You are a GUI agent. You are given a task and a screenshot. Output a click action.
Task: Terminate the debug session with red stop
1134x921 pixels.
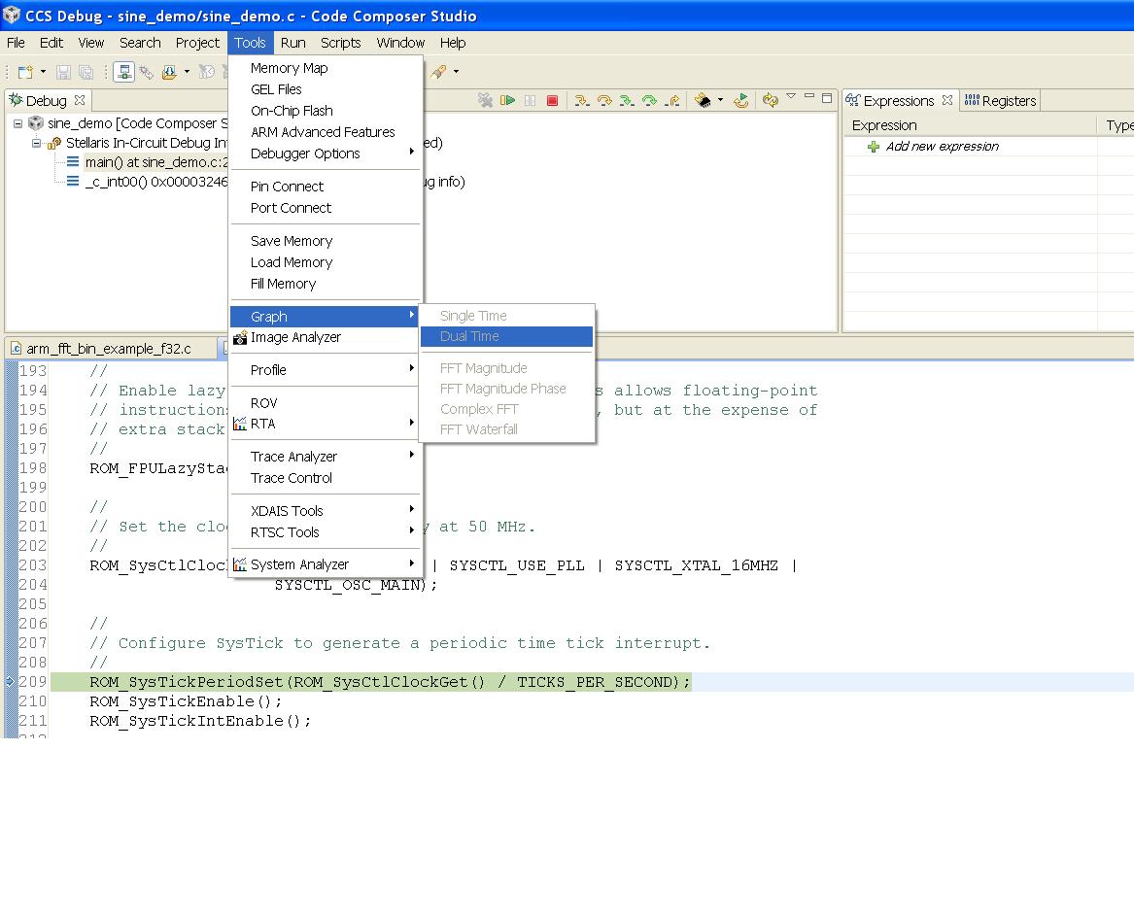pos(552,100)
